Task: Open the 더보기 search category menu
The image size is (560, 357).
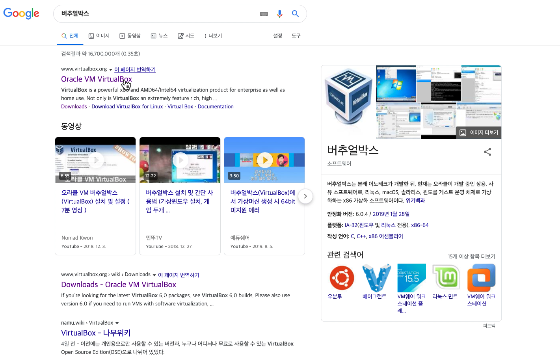Action: pos(213,36)
